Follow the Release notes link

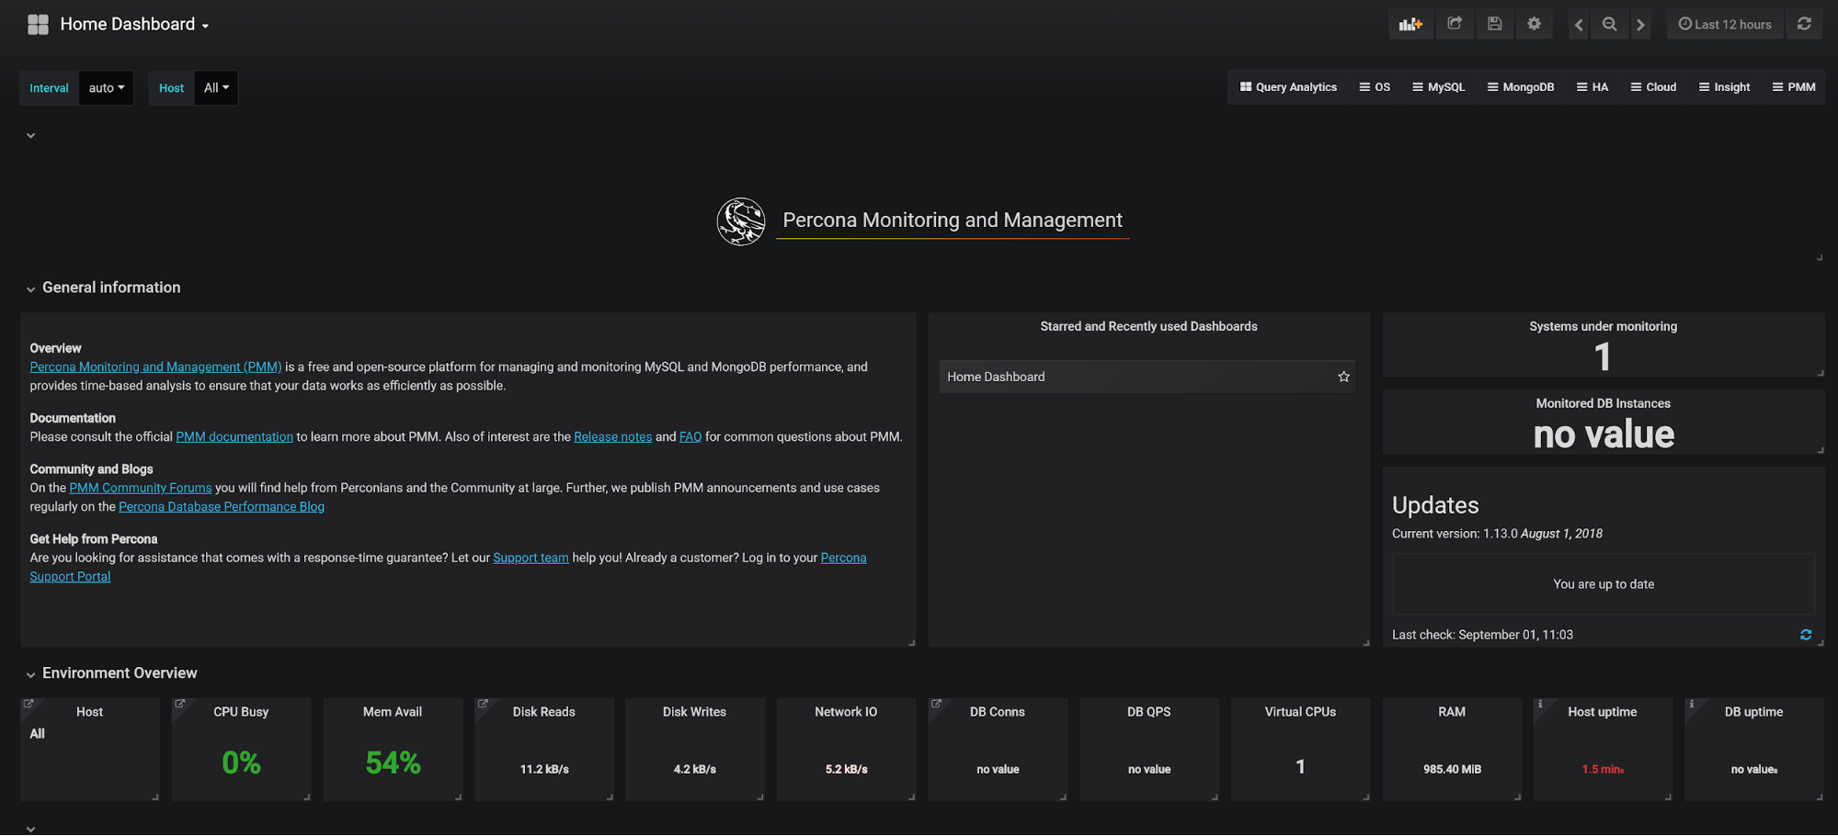(612, 436)
